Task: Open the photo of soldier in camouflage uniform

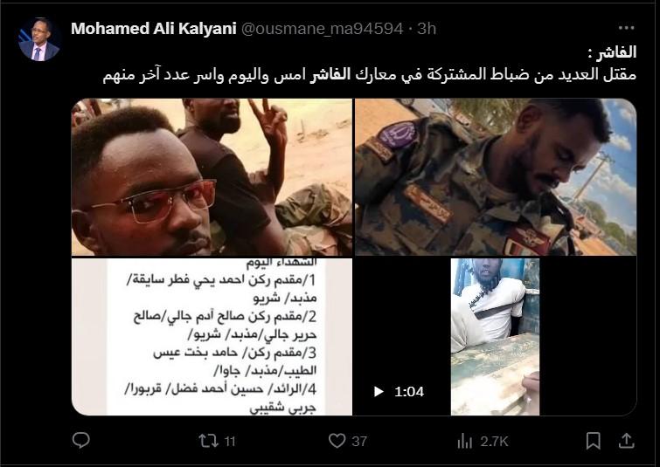Action: [496, 177]
